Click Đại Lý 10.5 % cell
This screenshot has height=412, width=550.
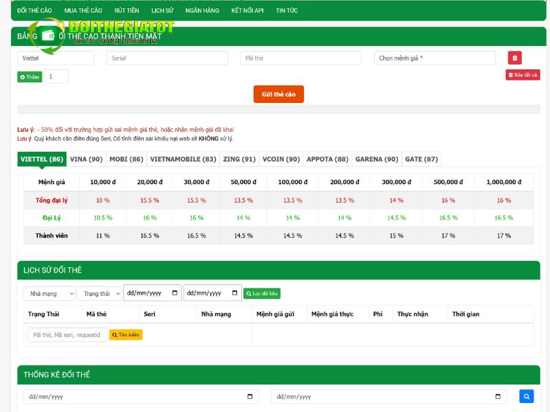click(x=102, y=218)
